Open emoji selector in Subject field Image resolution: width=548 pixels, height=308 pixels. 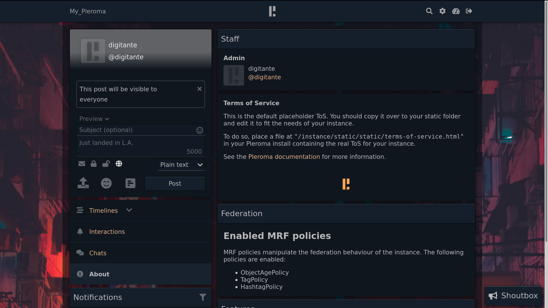(200, 130)
